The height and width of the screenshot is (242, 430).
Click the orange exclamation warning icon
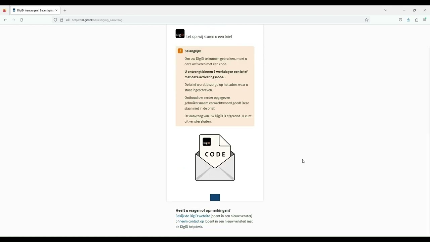(x=180, y=51)
